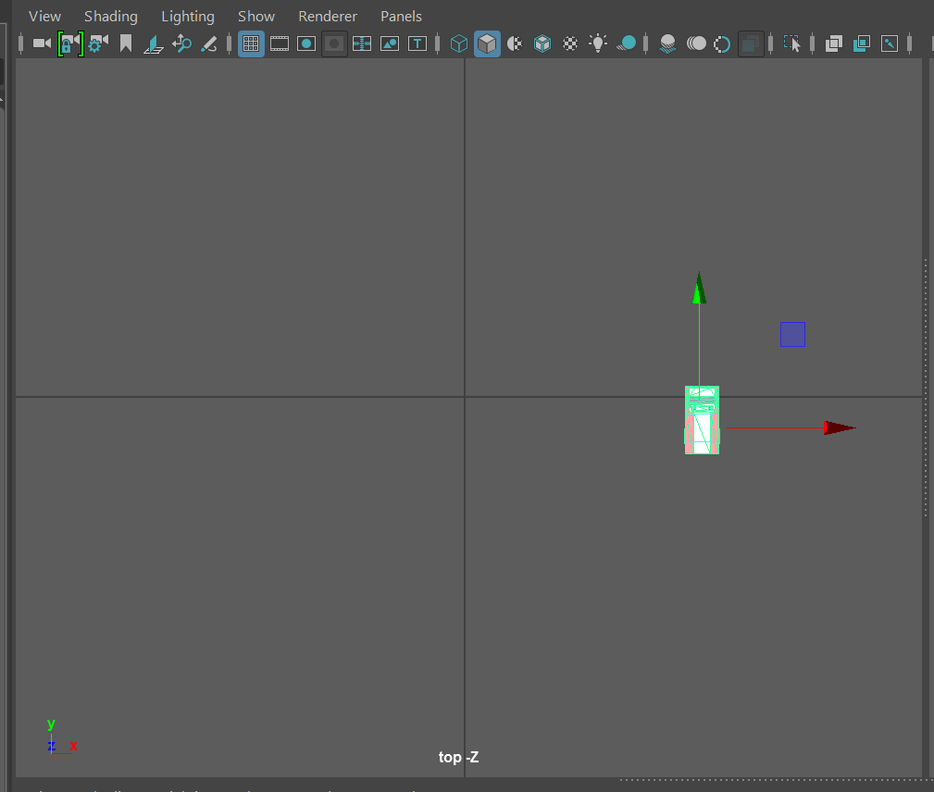Open the Renderer menu
The width and height of the screenshot is (934, 792).
[x=327, y=16]
